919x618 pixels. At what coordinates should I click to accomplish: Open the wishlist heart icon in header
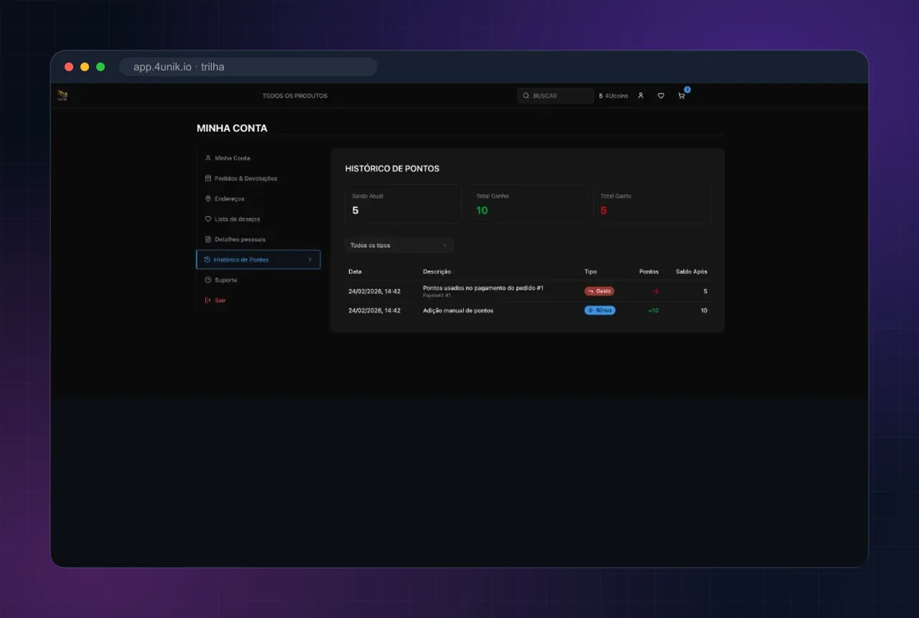pos(661,96)
